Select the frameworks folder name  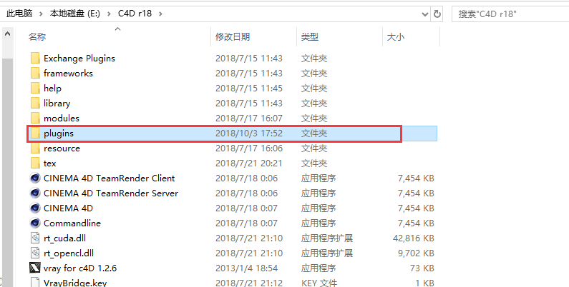68,73
